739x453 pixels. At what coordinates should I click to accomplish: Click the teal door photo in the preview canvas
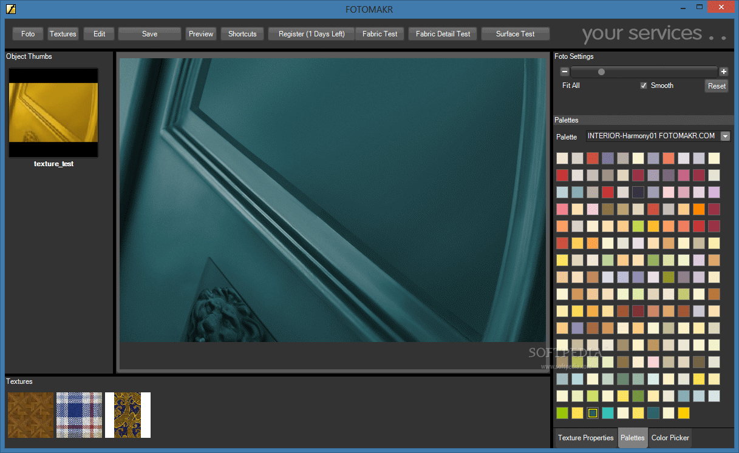[333, 200]
